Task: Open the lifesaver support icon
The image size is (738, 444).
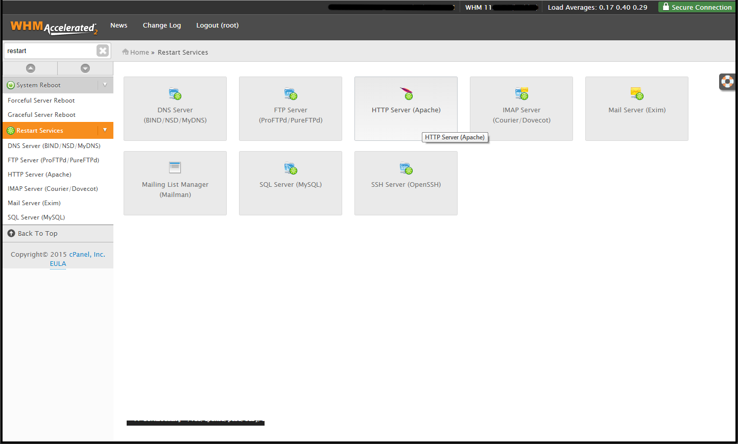Action: pyautogui.click(x=727, y=82)
